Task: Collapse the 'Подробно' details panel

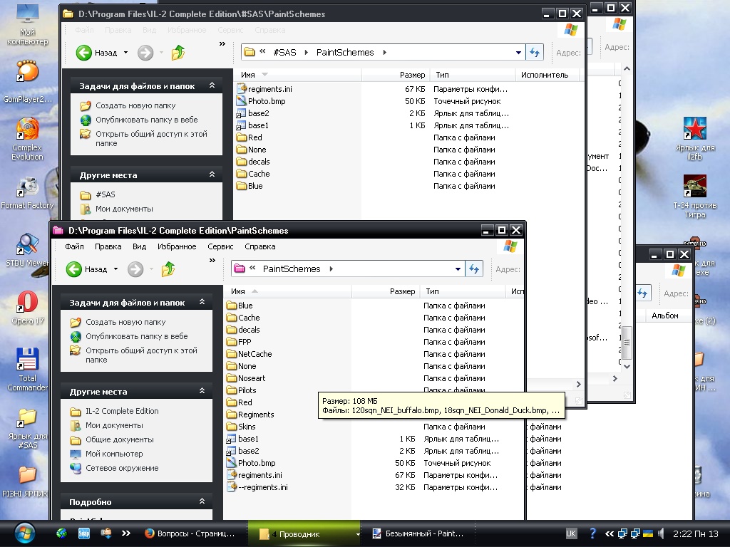Action: coord(202,502)
